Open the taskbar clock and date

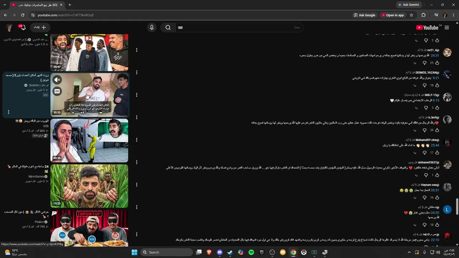[450, 252]
